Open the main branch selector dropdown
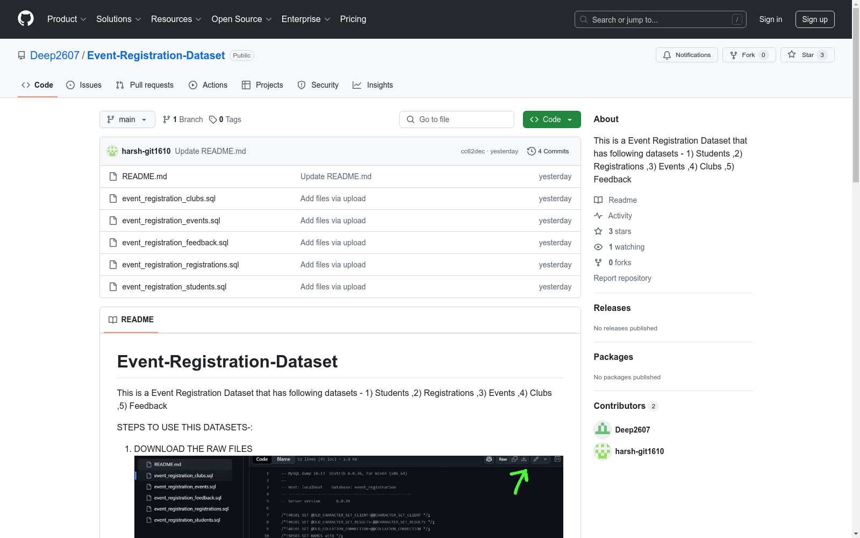The width and height of the screenshot is (860, 538). (x=127, y=119)
